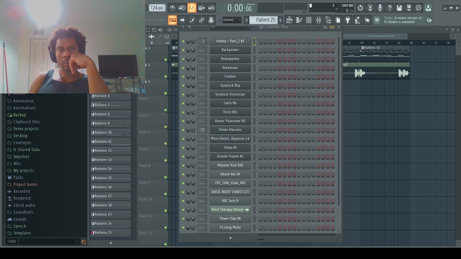This screenshot has height=259, width=461.
Task: Click one-click audio recording microphone icon
Action: (380, 8)
